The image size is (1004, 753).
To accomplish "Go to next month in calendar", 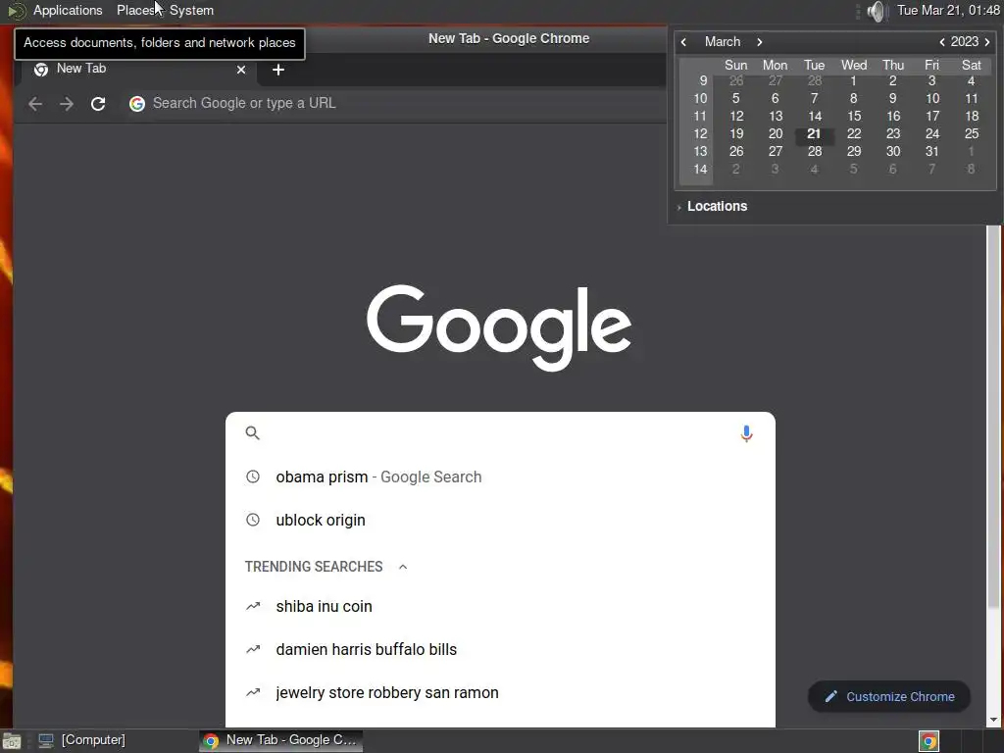I will pos(760,42).
